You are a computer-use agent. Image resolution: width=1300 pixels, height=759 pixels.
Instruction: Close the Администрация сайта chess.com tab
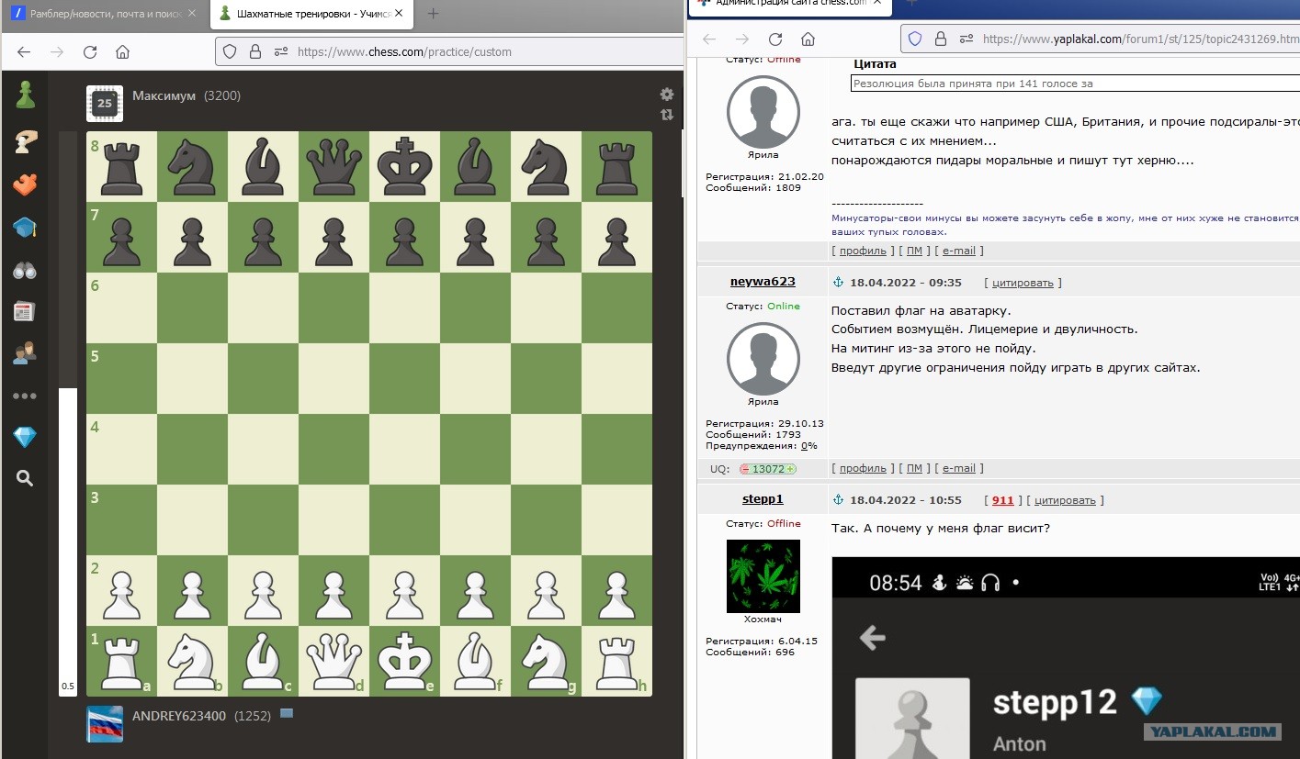coord(876,4)
